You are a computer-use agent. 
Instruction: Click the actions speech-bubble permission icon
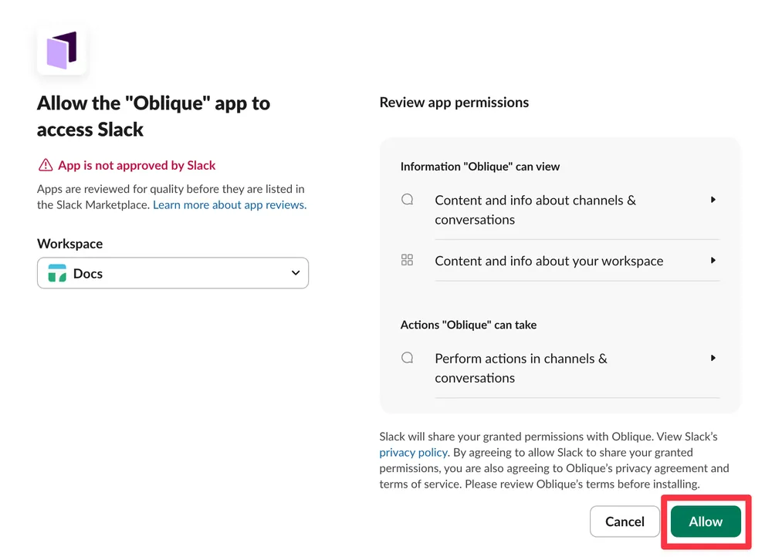click(407, 357)
